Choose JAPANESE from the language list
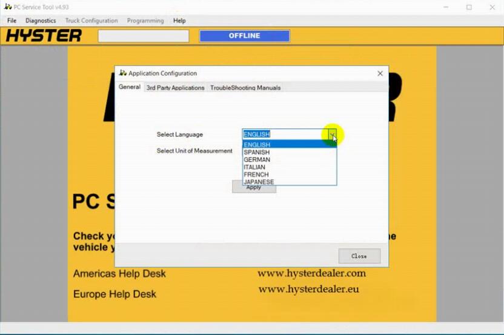The height and width of the screenshot is (335, 504). coord(290,182)
